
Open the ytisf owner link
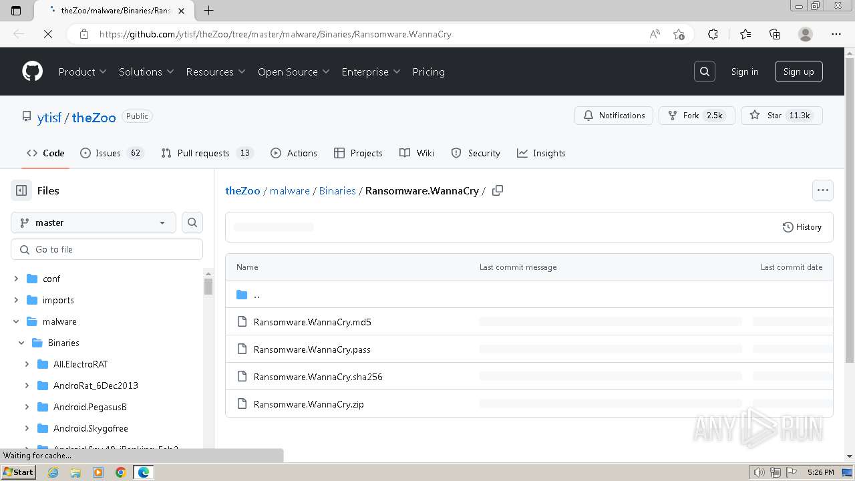point(49,117)
